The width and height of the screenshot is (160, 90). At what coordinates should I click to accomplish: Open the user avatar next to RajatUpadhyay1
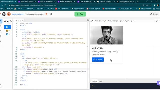click(x=9, y=14)
